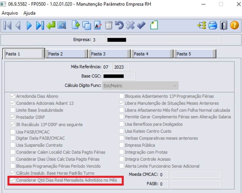Copy the current record icon
The image size is (242, 193).
pos(87,25)
